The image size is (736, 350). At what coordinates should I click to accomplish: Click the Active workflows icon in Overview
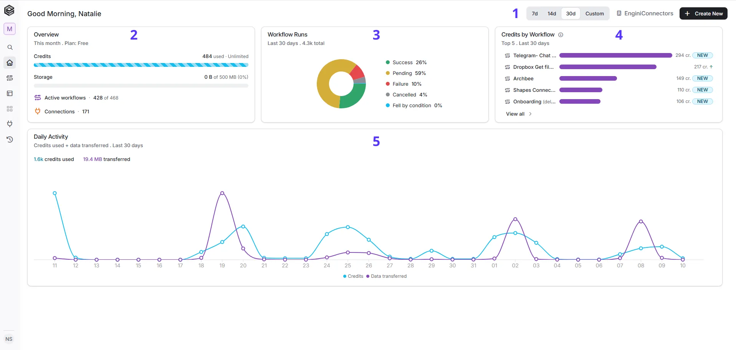(x=38, y=98)
